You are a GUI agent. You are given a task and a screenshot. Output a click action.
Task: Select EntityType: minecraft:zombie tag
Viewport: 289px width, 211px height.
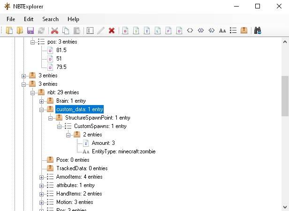(x=124, y=151)
